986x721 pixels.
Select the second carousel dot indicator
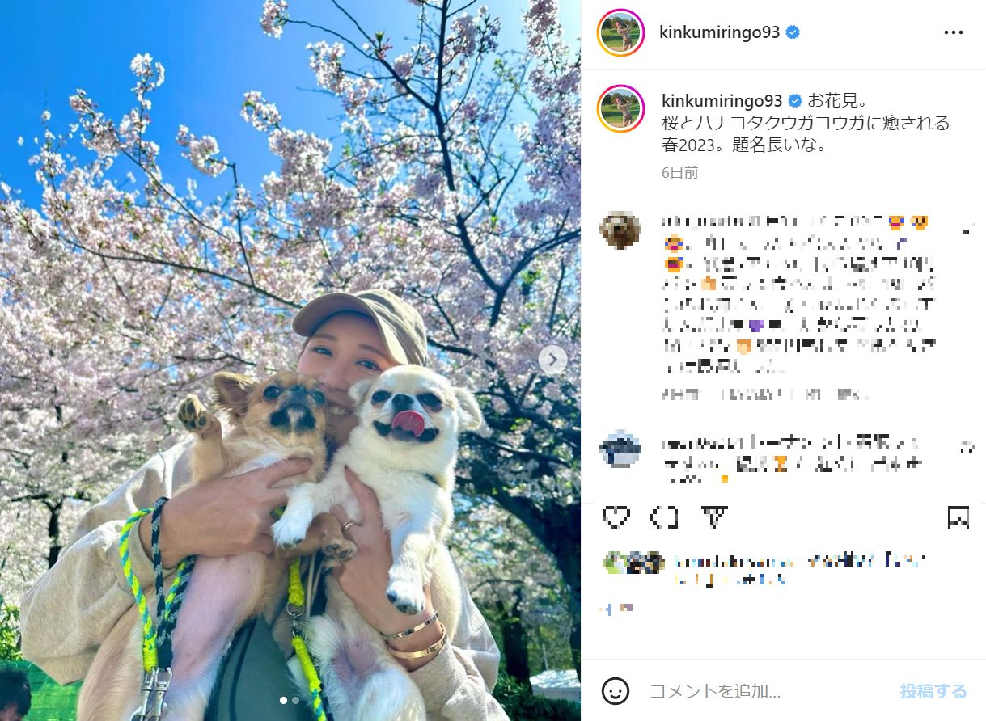(295, 700)
